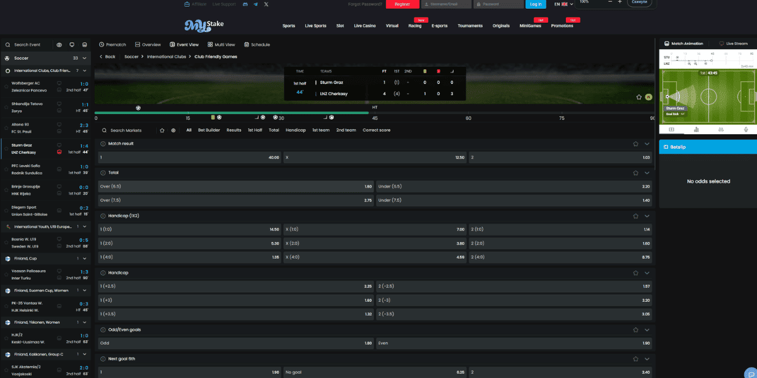Click info icon beside Handicap (1X2)

[x=103, y=215]
